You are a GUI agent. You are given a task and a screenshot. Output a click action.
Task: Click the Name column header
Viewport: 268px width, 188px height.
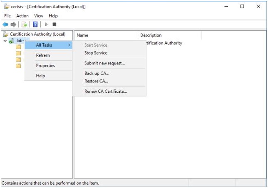tap(106, 35)
